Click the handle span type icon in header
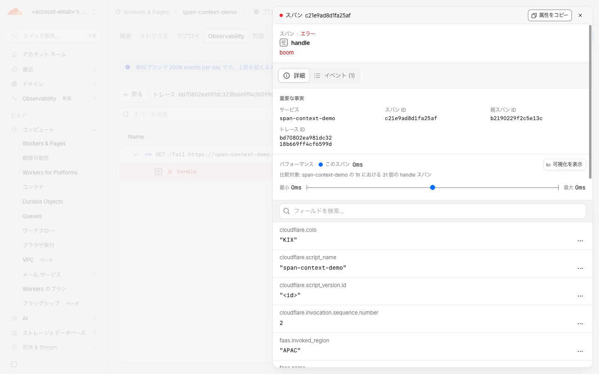This screenshot has width=599, height=374. click(x=284, y=43)
